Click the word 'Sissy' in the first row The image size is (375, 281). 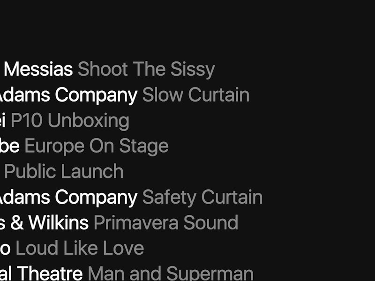(193, 70)
